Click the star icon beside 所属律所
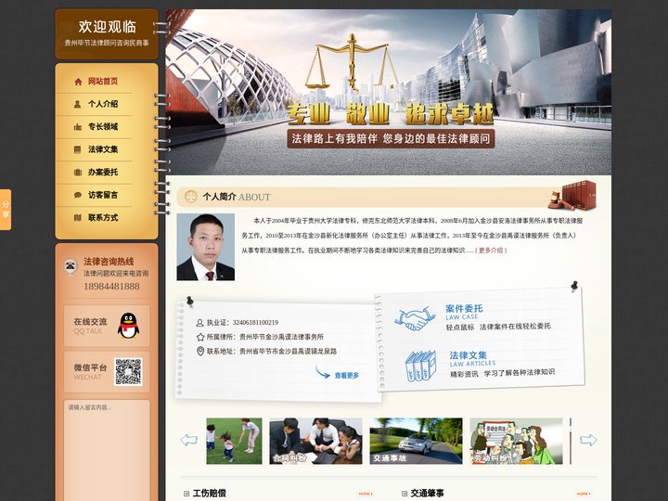This screenshot has height=501, width=668. pyautogui.click(x=200, y=337)
